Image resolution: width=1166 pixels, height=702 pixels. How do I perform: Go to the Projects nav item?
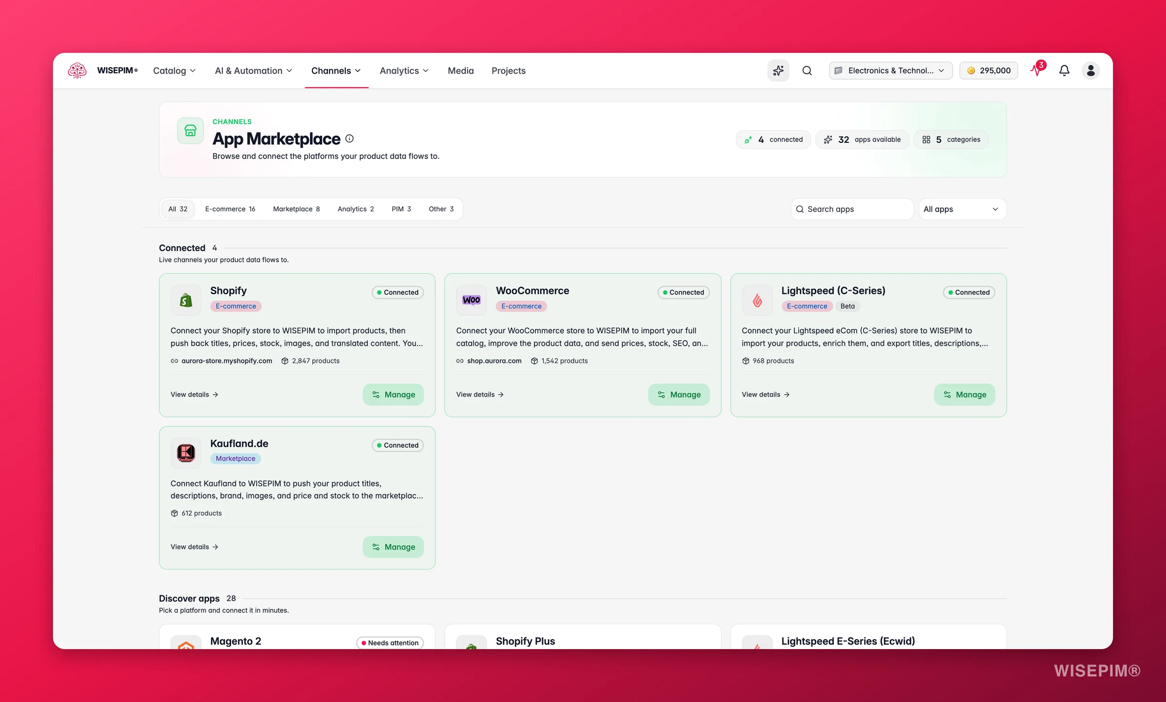click(x=508, y=70)
